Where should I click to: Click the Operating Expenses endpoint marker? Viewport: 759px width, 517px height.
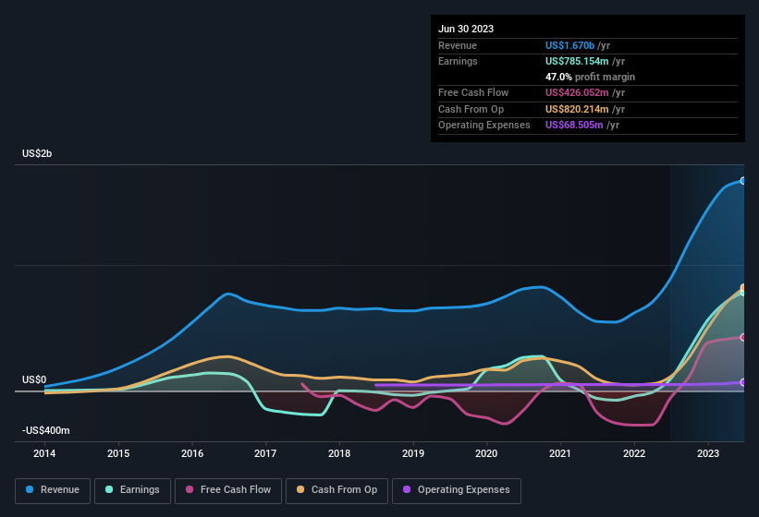coord(743,382)
